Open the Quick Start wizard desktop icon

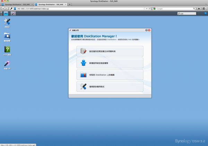click(x=7, y=65)
